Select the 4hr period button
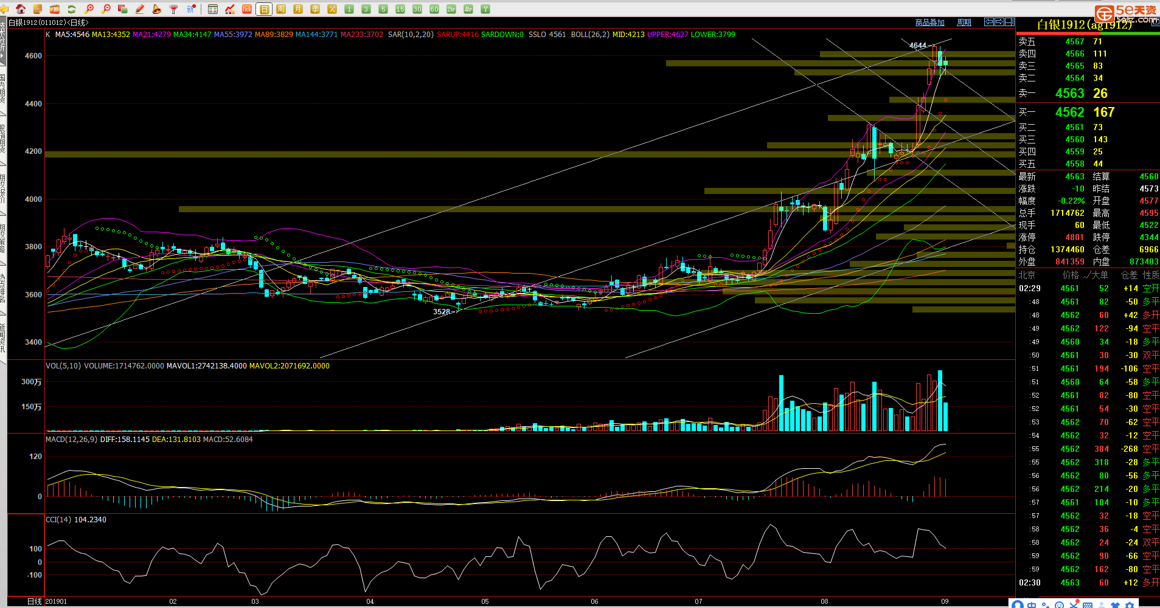The image size is (1160, 608). pos(468,9)
